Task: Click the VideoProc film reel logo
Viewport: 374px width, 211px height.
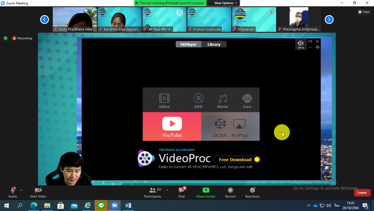Action: click(x=146, y=159)
